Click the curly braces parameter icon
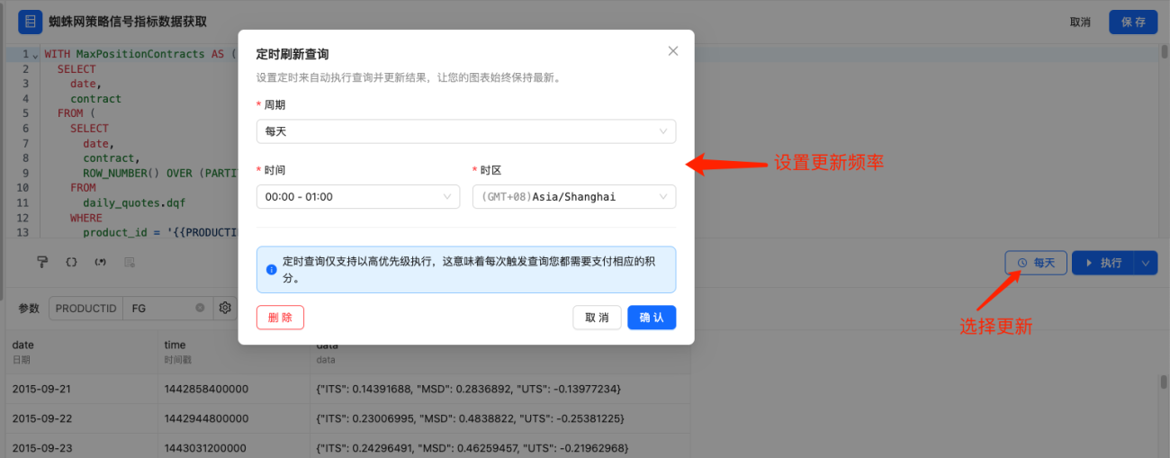The height and width of the screenshot is (458, 1170). point(71,262)
